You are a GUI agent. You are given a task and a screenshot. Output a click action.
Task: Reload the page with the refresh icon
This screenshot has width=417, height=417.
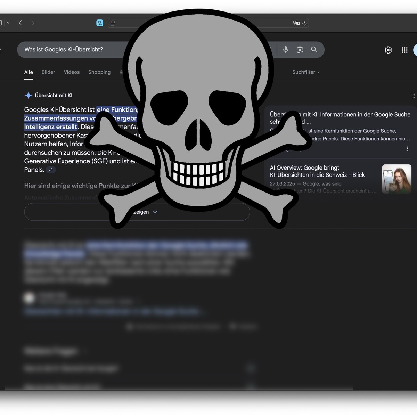[304, 23]
